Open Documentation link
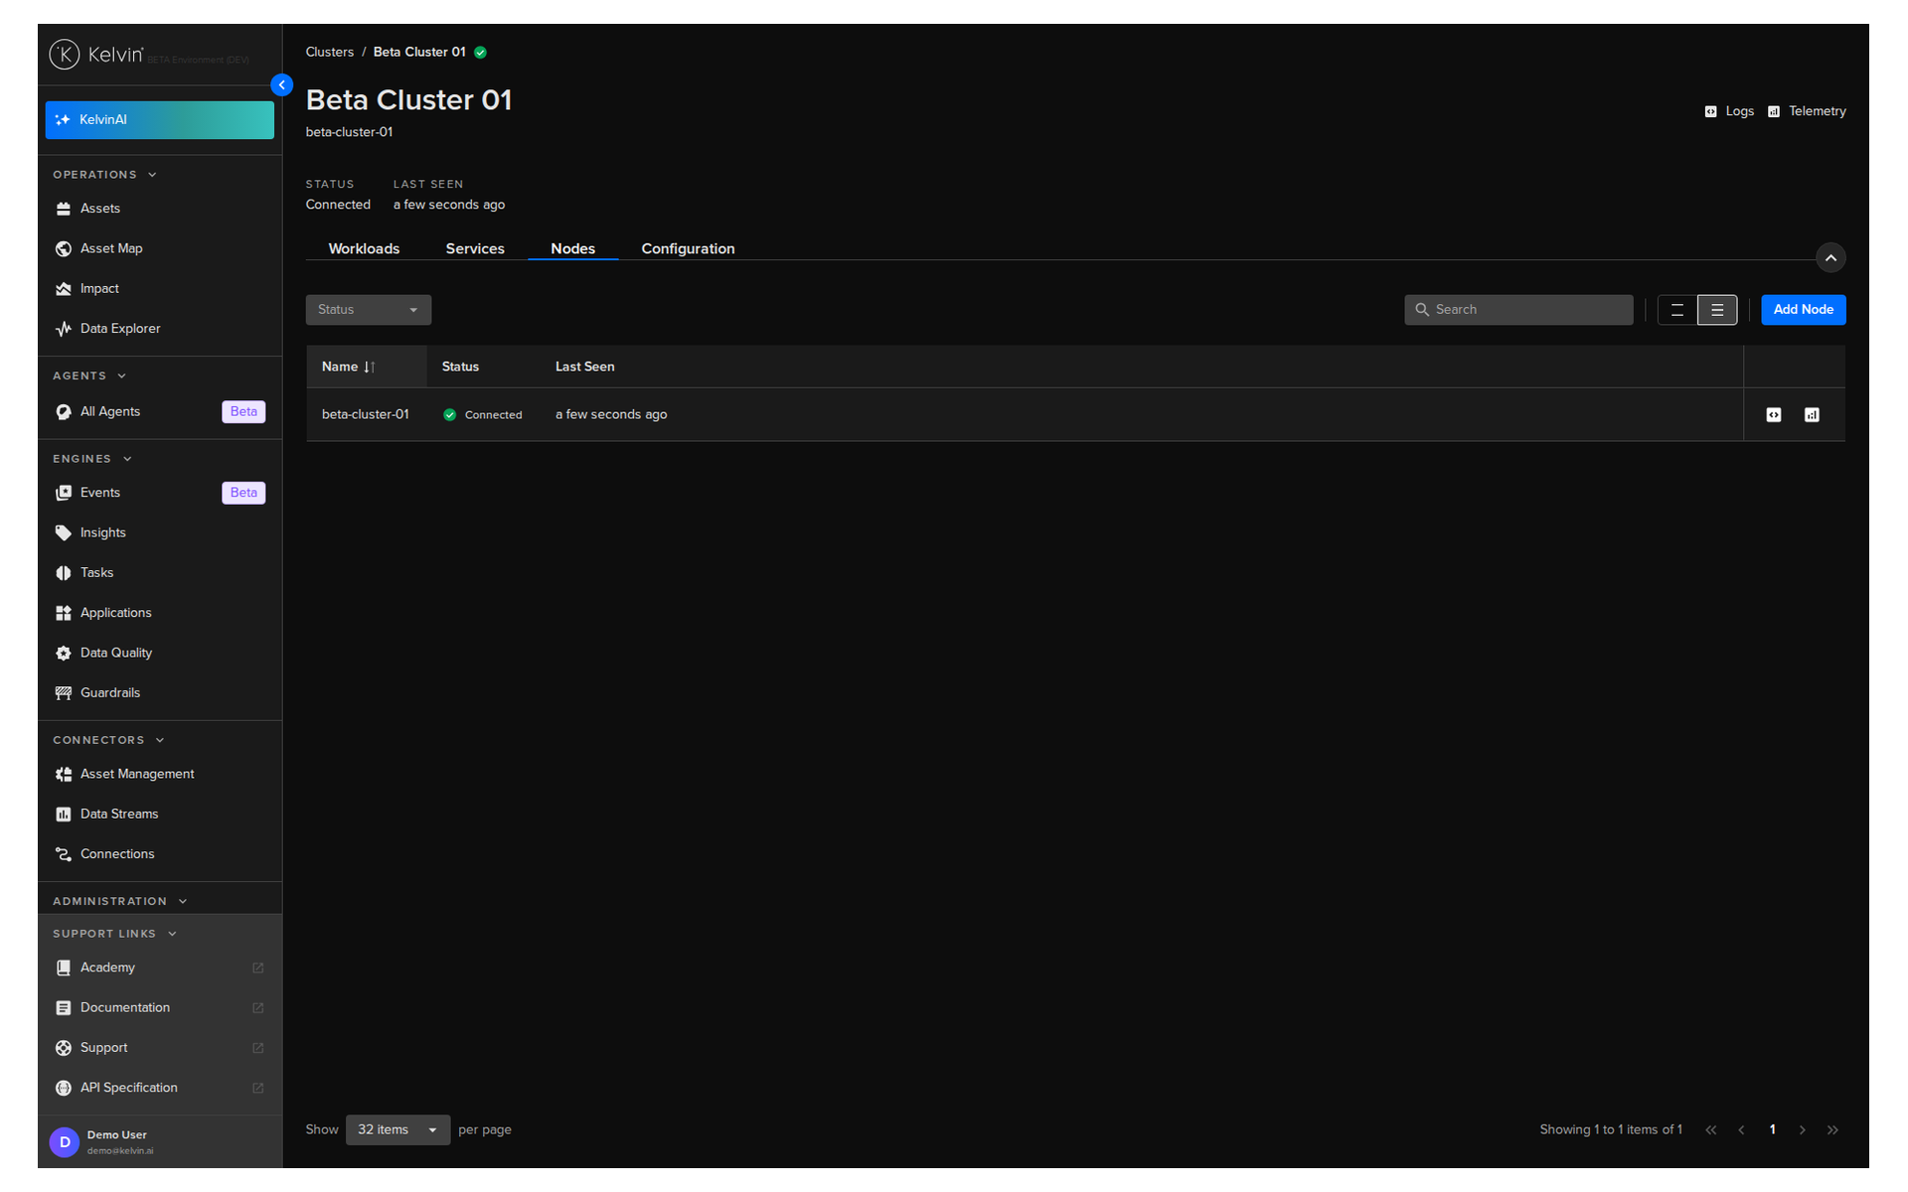Screen dimensions: 1908x1192 coord(159,1007)
